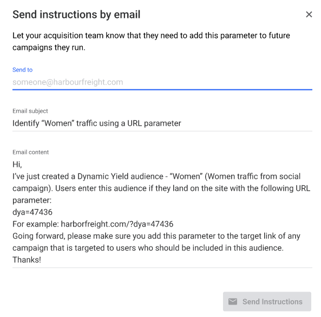Click the "Email content" field label
Screen dimensions: 321x317
pyautogui.click(x=30, y=152)
